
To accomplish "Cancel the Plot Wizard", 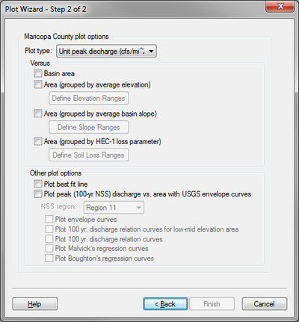I will pos(265,304).
